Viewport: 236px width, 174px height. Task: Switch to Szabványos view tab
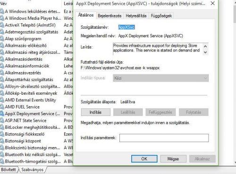click(33, 170)
